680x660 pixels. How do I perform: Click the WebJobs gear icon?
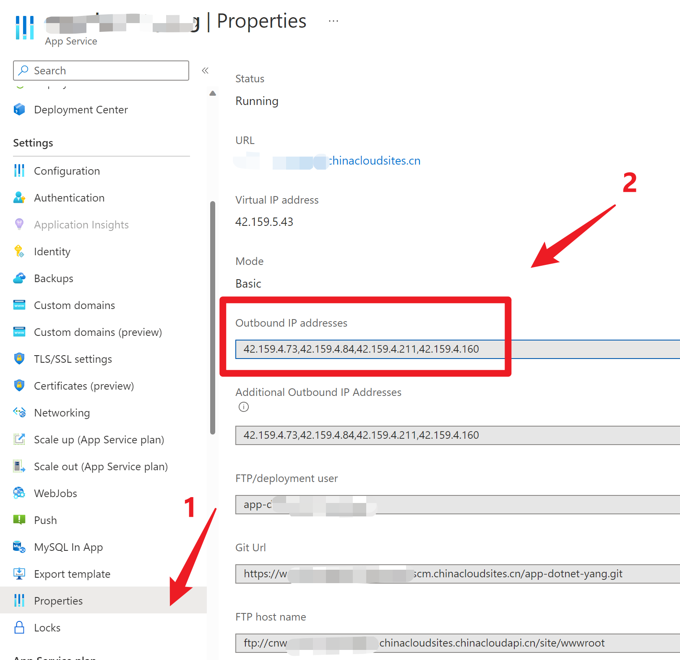(19, 493)
